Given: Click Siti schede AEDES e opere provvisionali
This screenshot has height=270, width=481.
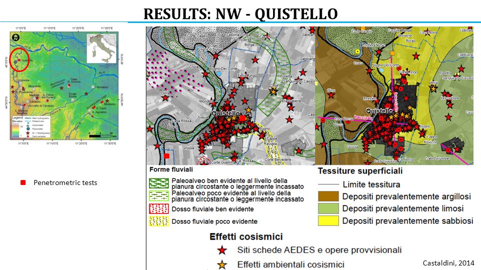Looking at the screenshot, I should [319, 250].
